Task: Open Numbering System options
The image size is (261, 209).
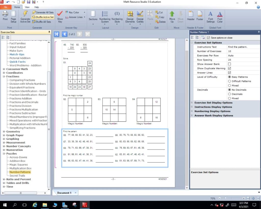Action: pos(105,18)
